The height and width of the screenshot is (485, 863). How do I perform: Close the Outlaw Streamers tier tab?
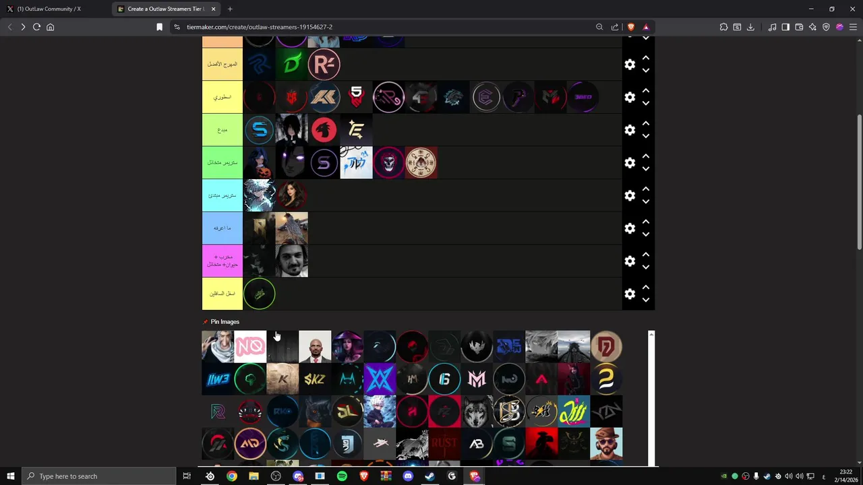pyautogui.click(x=214, y=9)
